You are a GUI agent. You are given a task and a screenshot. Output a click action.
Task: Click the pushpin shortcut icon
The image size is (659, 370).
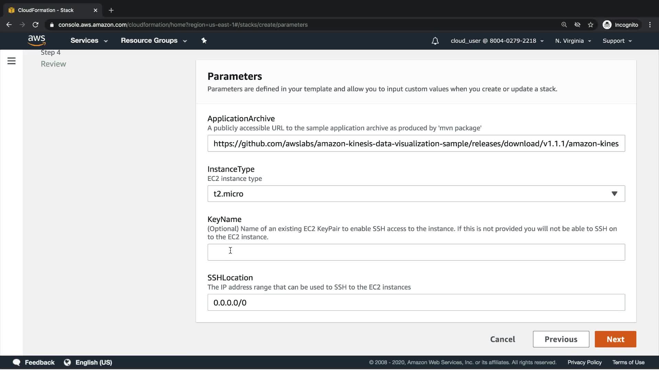[x=204, y=41]
